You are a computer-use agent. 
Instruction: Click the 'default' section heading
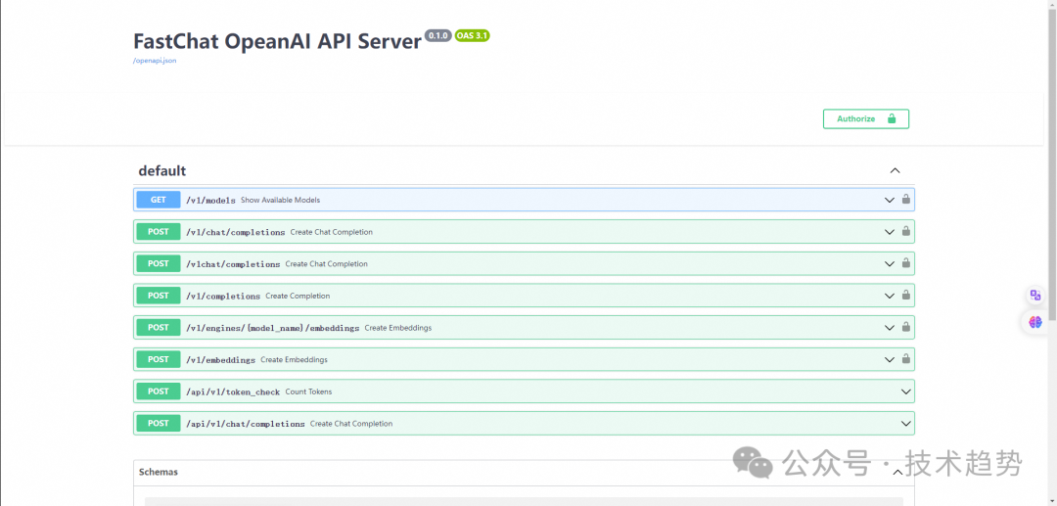(162, 170)
